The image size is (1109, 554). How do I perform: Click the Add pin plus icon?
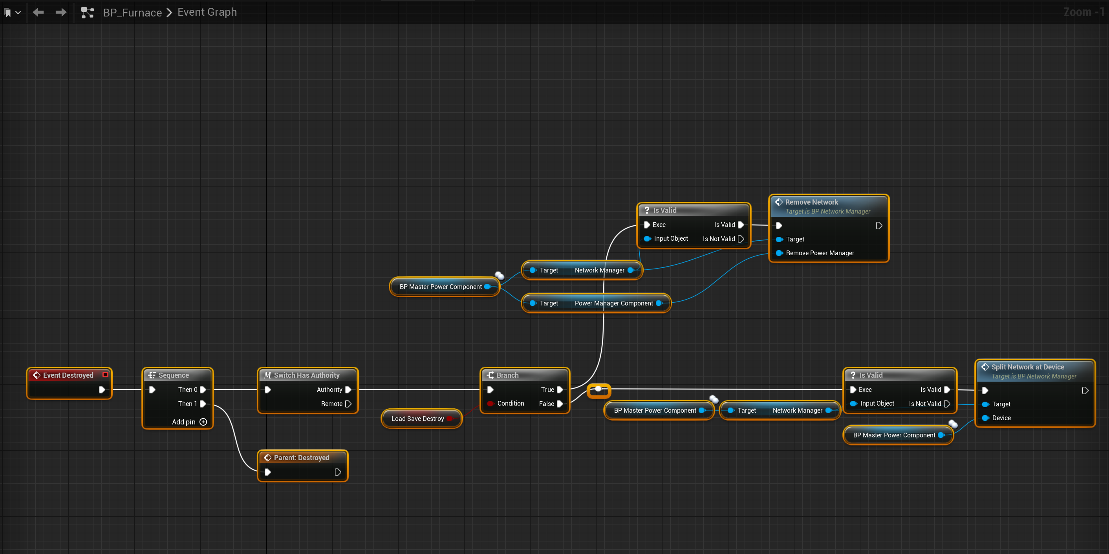[x=203, y=422]
